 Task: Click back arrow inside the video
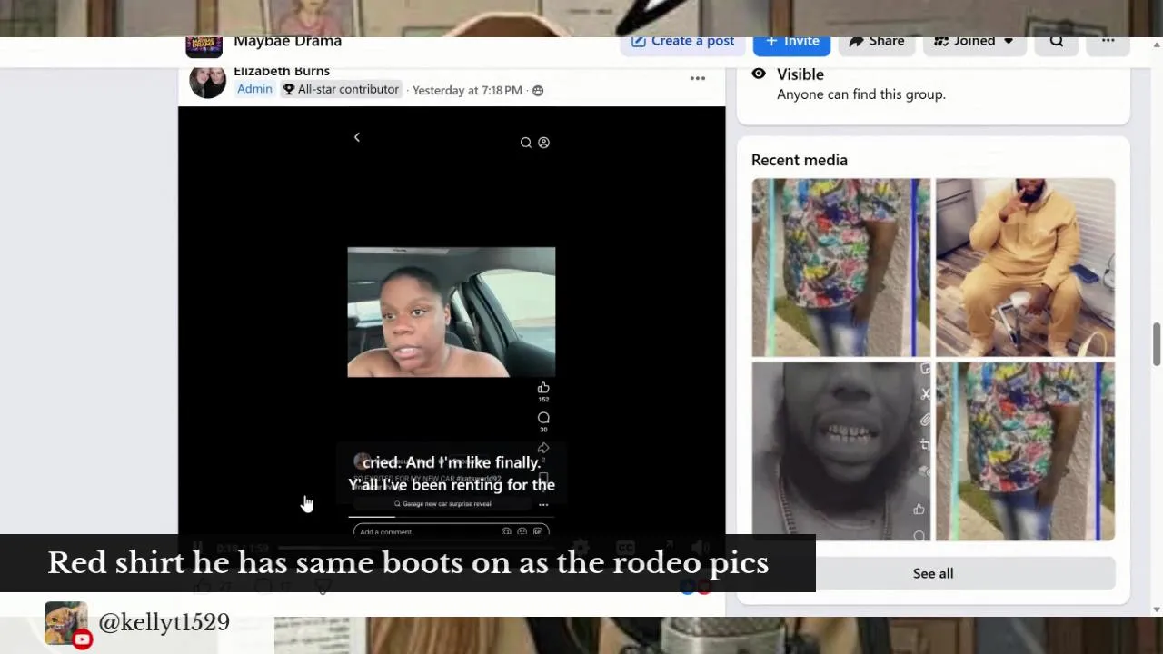click(357, 137)
